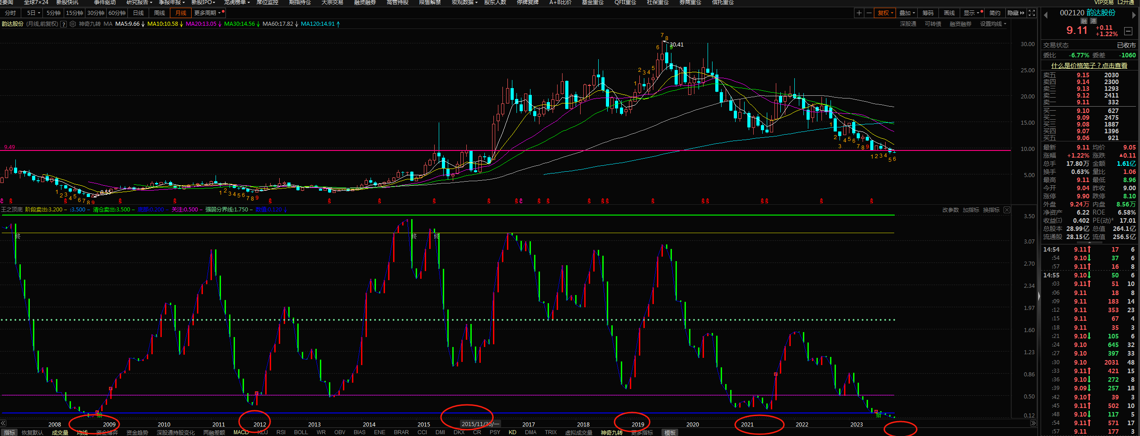The width and height of the screenshot is (1140, 436).
Task: Open the 叠加 overlay dropdown
Action: (907, 13)
